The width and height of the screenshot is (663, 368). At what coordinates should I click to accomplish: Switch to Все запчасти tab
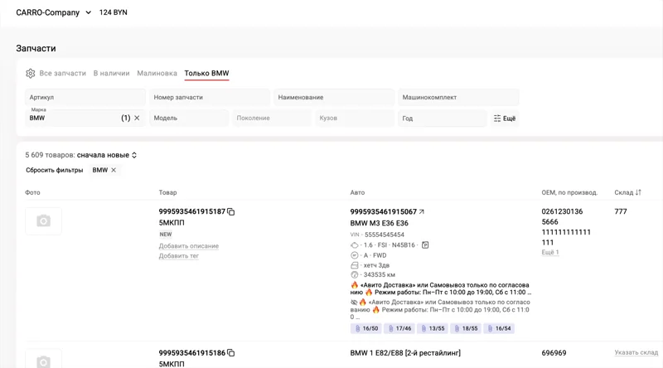[62, 74]
